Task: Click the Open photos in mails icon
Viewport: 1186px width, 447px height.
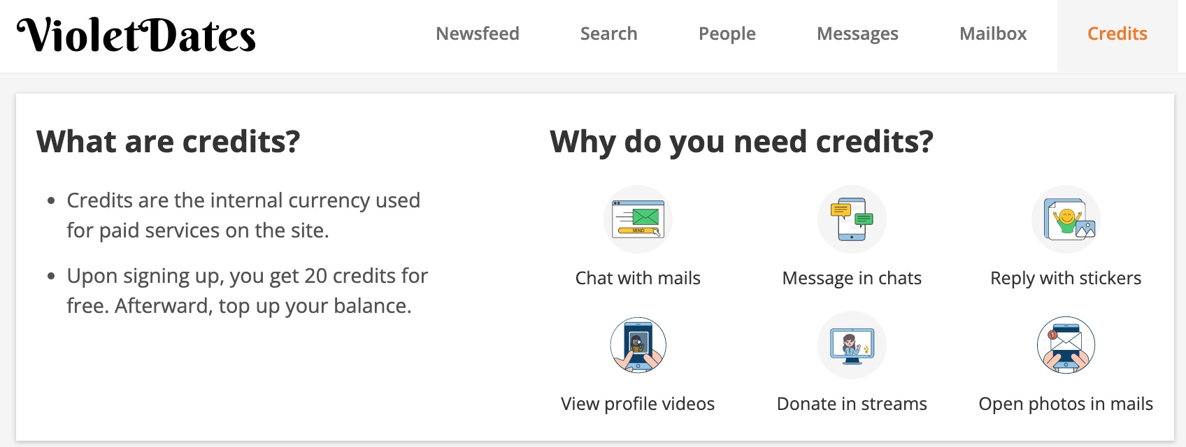Action: tap(1066, 345)
